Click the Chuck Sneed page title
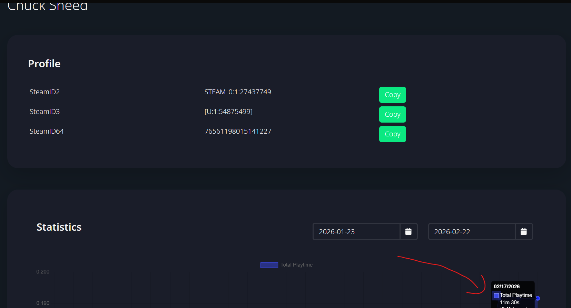571x308 pixels. pyautogui.click(x=48, y=6)
